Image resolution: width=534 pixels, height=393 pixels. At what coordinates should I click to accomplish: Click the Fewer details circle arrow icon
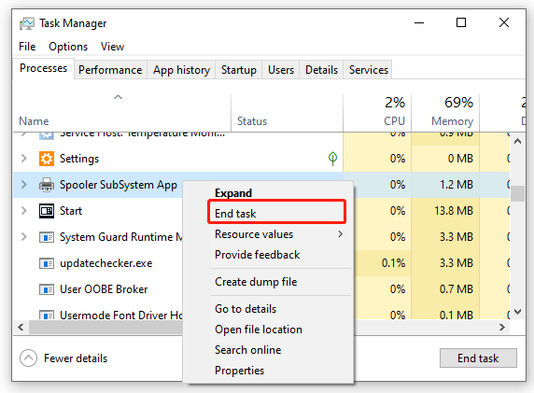coord(28,358)
